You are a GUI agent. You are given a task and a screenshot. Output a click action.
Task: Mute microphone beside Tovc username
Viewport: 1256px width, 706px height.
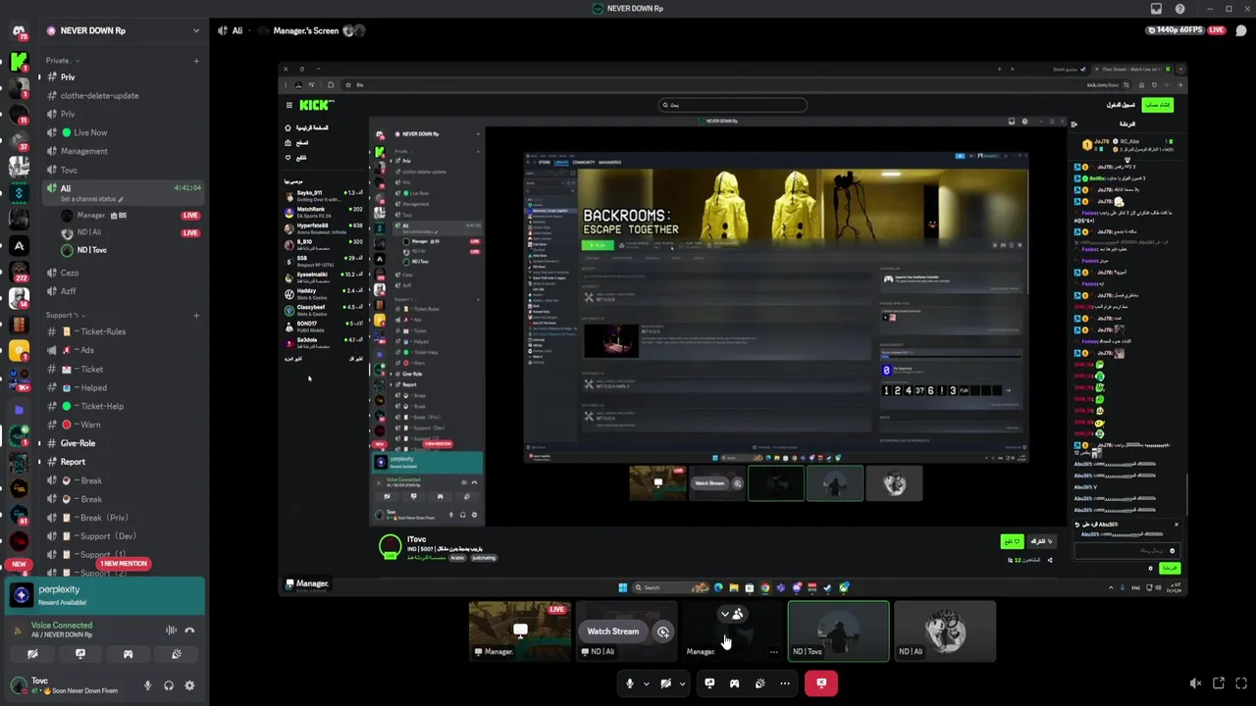148,685
